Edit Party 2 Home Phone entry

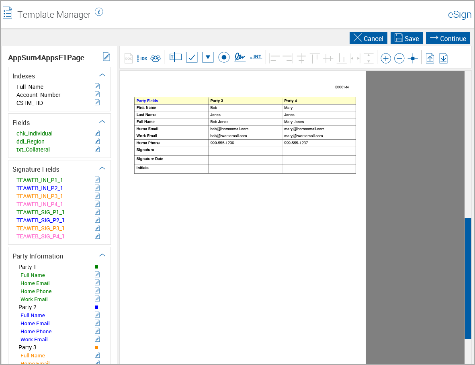pos(97,331)
